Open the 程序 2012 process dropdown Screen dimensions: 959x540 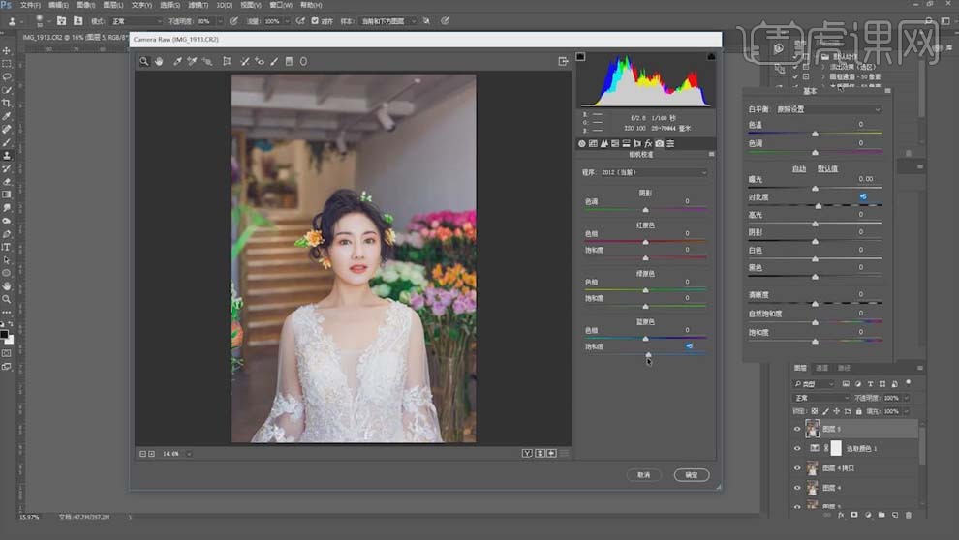[x=654, y=172]
